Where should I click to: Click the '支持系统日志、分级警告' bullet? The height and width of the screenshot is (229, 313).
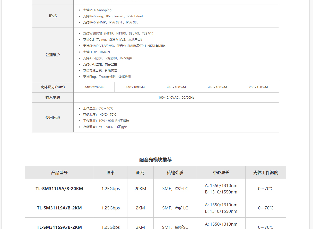click(x=100, y=71)
